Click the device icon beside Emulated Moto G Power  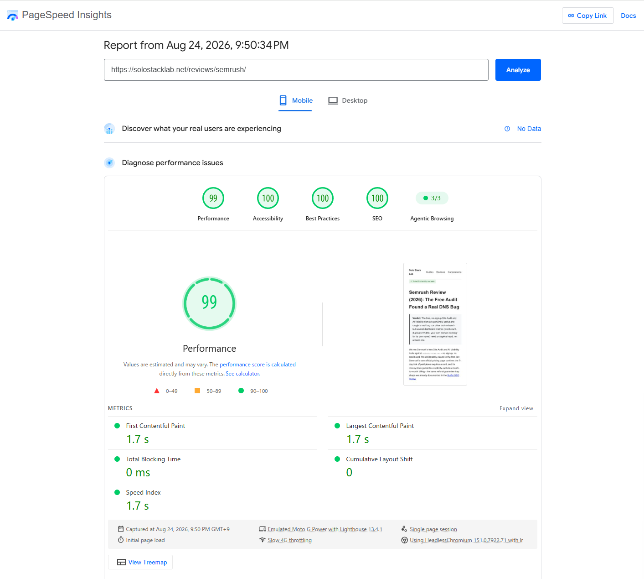(x=263, y=529)
